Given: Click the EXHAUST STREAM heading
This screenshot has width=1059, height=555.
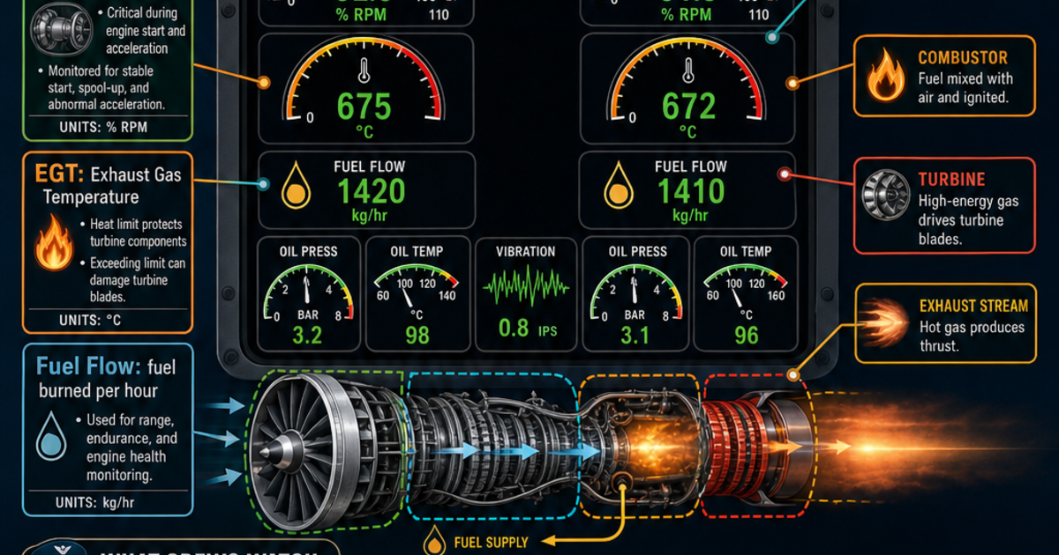Looking at the screenshot, I should click(973, 307).
